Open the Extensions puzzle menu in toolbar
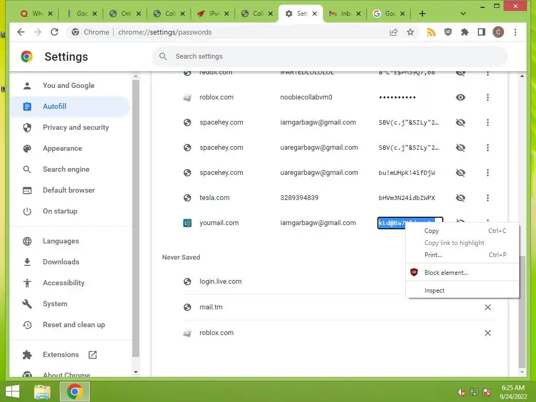 [465, 32]
